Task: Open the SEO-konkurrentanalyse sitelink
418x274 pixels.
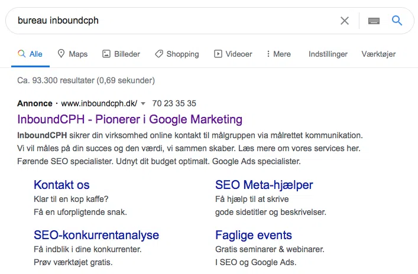Action: pos(96,235)
